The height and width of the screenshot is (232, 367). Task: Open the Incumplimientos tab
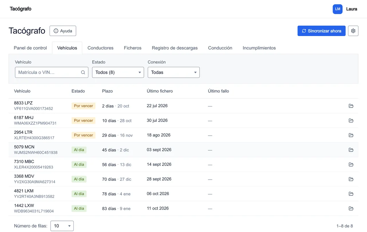tap(259, 48)
